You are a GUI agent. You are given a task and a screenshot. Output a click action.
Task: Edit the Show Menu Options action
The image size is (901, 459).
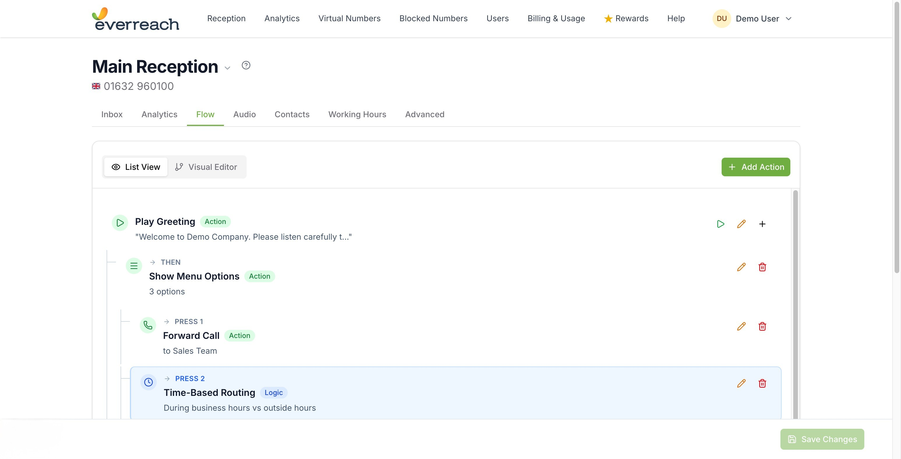(741, 267)
